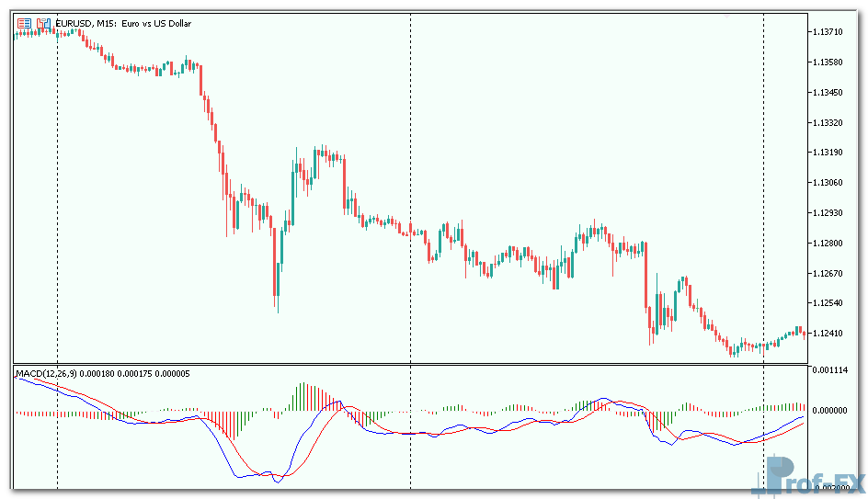Click the middle dashed period separator line

click(x=410, y=184)
